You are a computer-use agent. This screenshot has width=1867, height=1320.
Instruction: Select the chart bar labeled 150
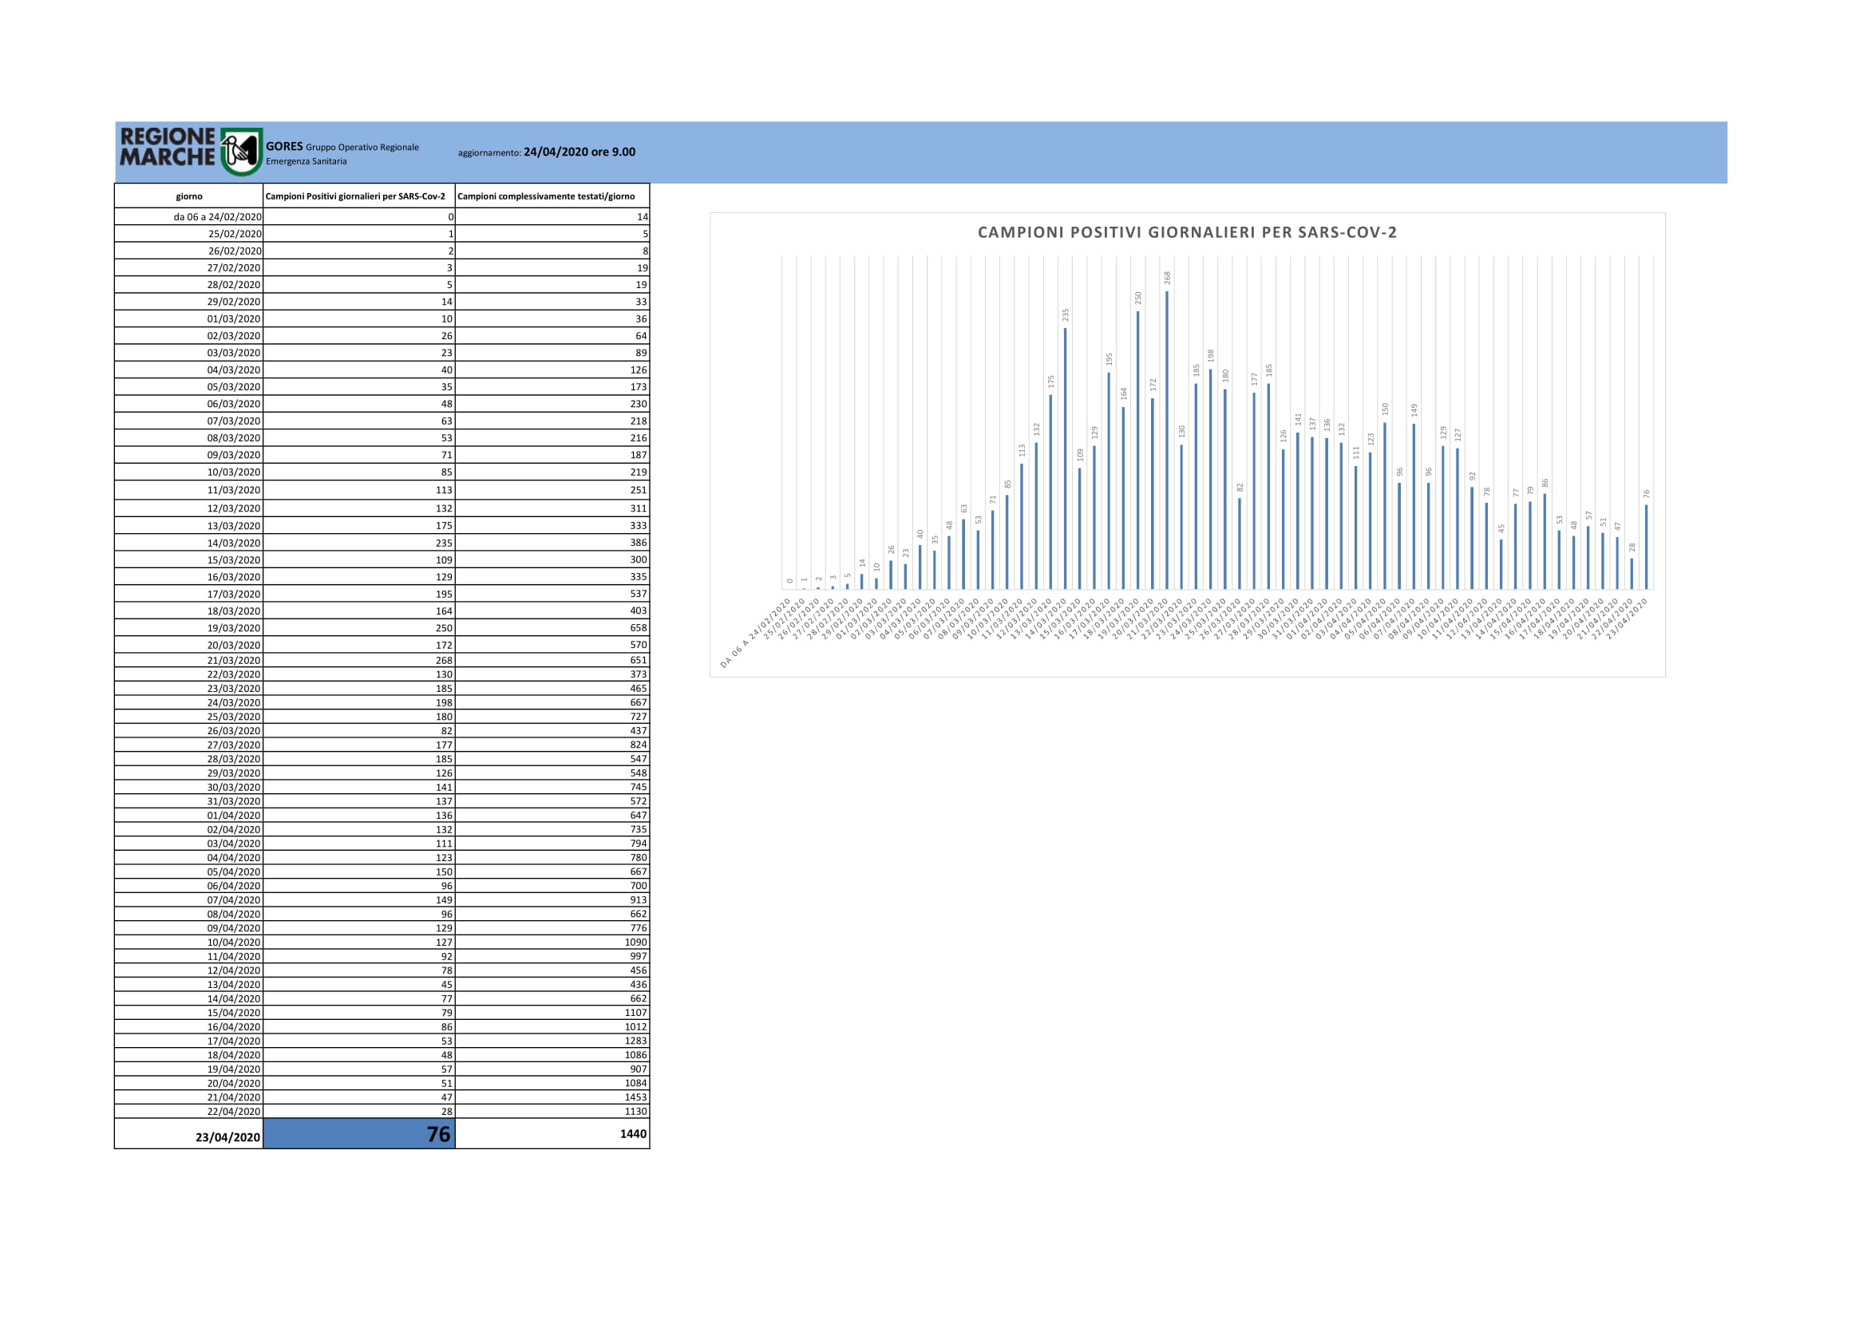(1385, 505)
